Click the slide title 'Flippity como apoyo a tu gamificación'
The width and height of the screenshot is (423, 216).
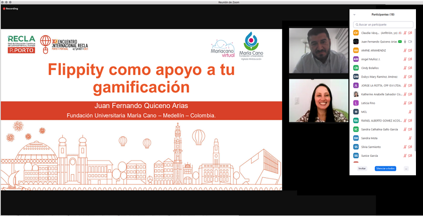pyautogui.click(x=141, y=78)
